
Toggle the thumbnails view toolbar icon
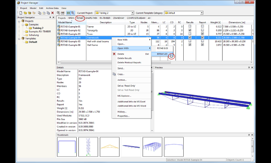[68, 13]
